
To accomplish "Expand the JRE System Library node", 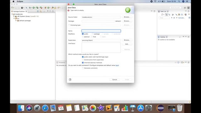I will [14, 16].
